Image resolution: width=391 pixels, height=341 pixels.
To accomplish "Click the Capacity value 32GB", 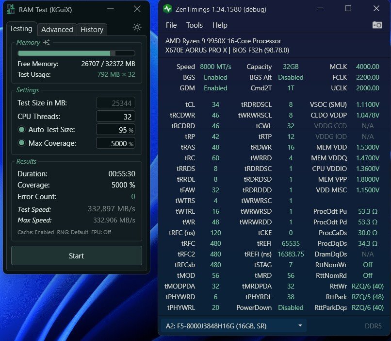I will point(291,67).
